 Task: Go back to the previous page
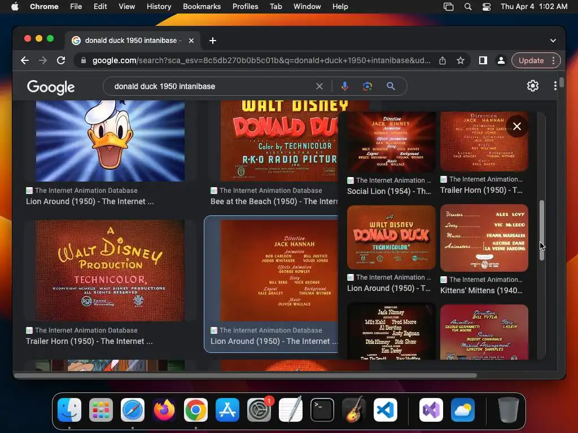(x=25, y=60)
